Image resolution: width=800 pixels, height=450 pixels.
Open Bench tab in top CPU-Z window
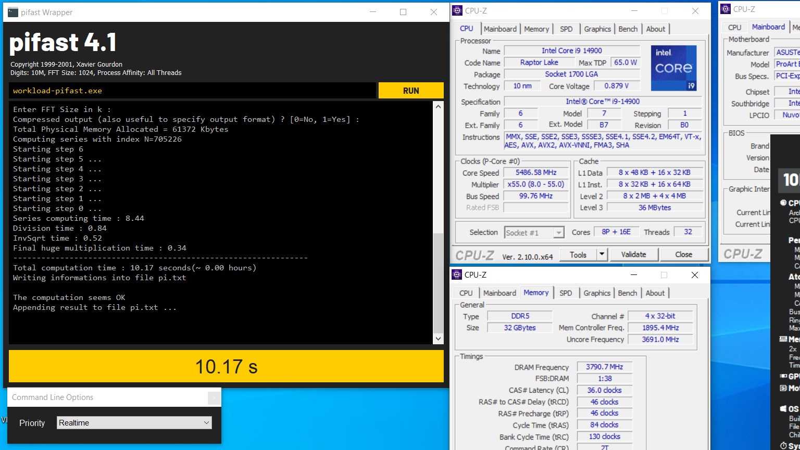coord(628,29)
